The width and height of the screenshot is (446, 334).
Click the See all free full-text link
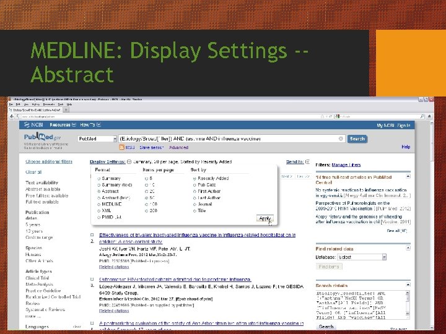pyautogui.click(x=397, y=231)
